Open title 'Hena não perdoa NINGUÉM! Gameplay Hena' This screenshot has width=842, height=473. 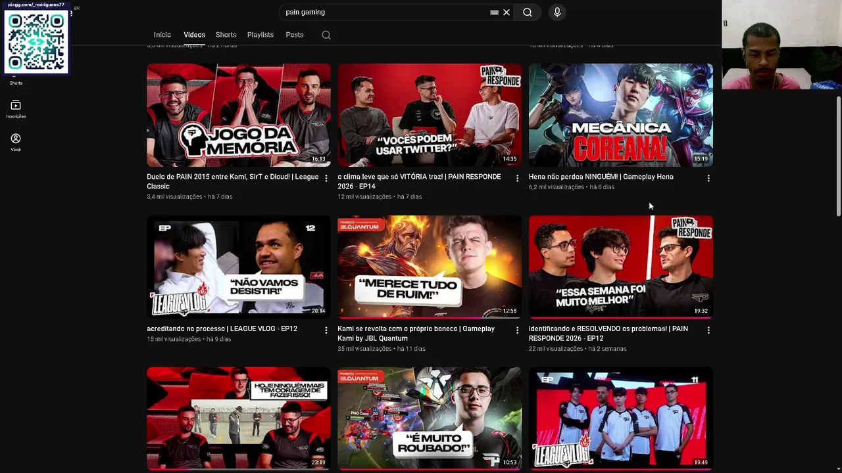[x=601, y=177]
